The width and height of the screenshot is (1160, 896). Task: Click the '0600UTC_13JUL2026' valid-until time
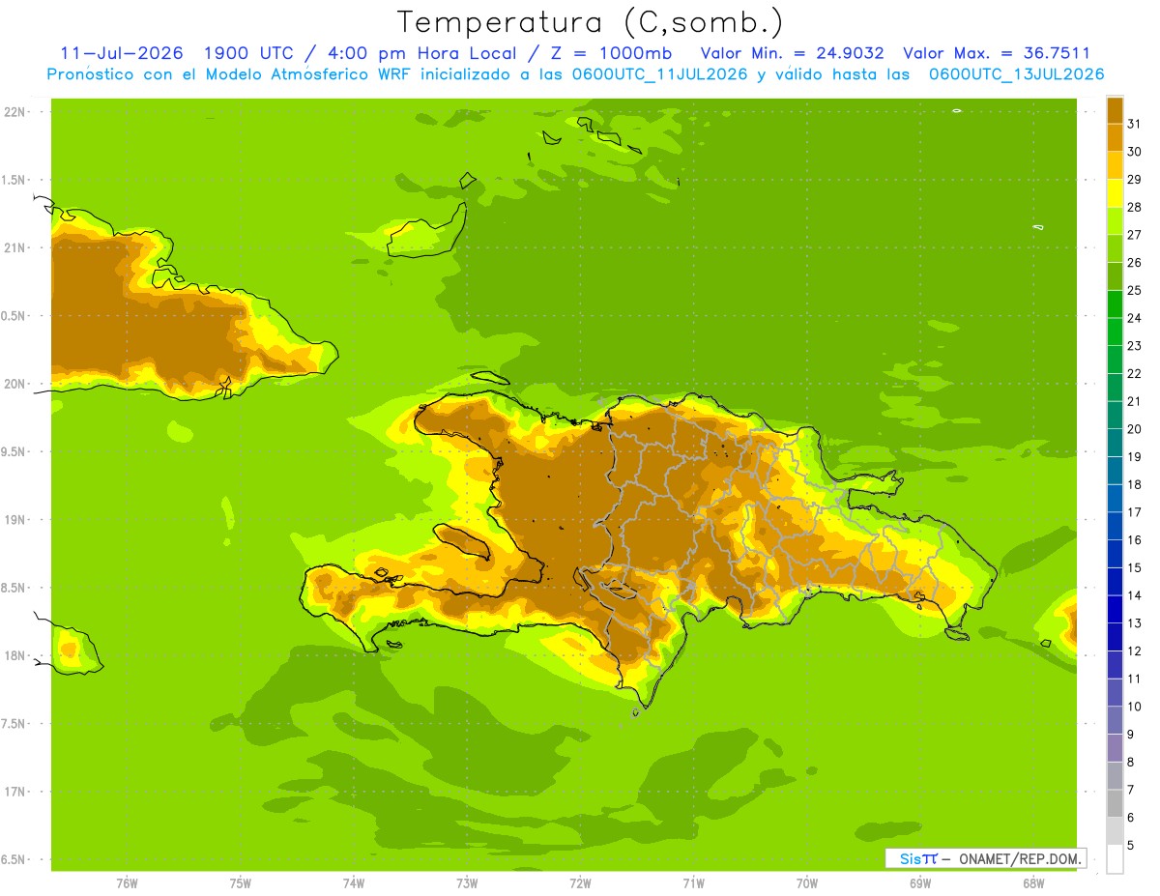(1016, 74)
